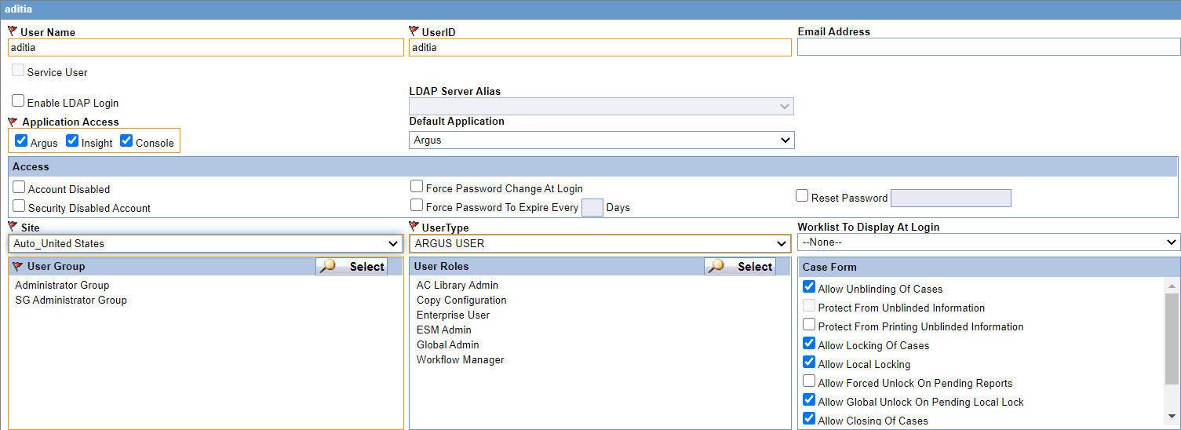Select Global Admin role
This screenshot has width=1181, height=430.
pyautogui.click(x=448, y=344)
